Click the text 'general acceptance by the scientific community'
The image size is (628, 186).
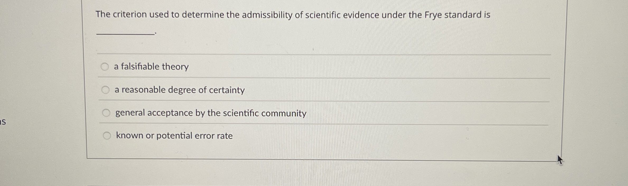[211, 113]
